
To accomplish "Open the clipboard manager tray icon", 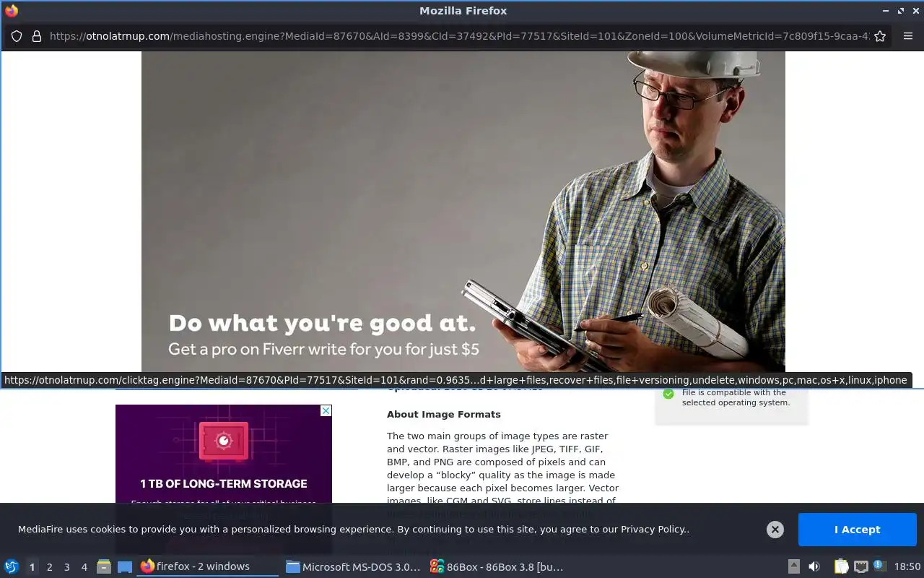I will coord(841,566).
